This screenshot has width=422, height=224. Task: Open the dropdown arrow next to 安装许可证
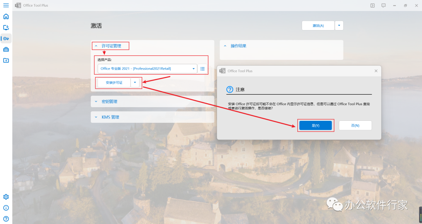coord(135,82)
